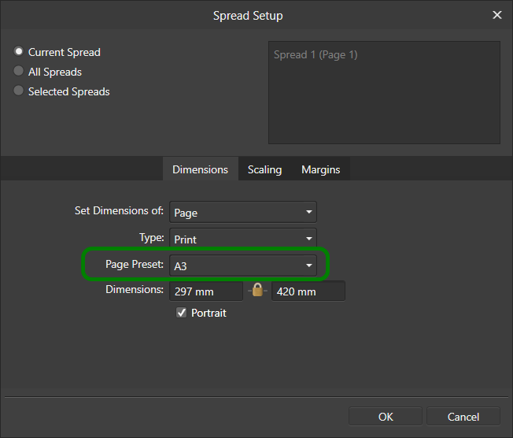Click the Page Preset dropdown arrow
513x438 pixels.
click(x=309, y=265)
